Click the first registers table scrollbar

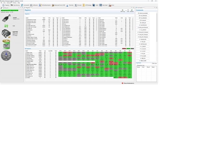click(60, 24)
